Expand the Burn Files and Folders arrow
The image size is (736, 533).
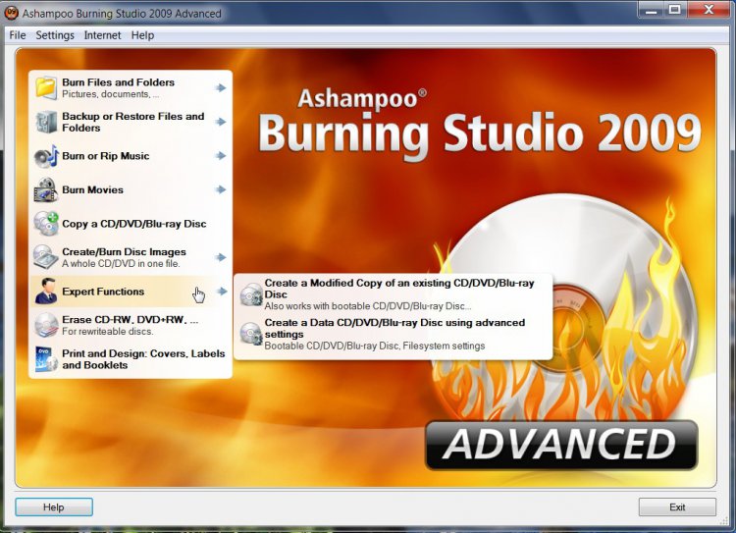[x=220, y=87]
